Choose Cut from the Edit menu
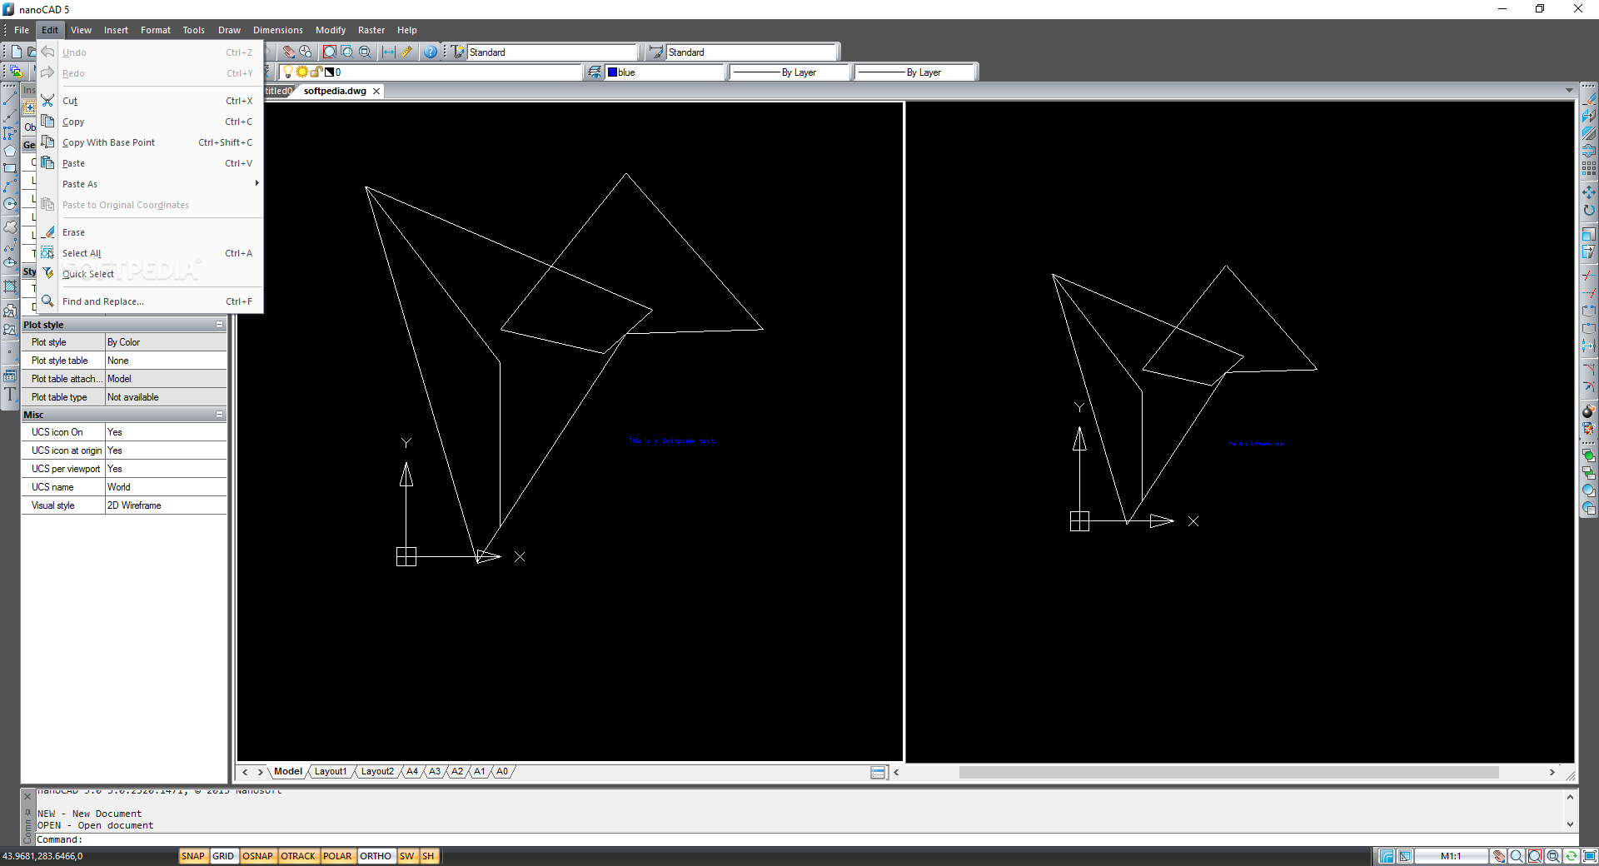The width and height of the screenshot is (1599, 866). (150, 101)
